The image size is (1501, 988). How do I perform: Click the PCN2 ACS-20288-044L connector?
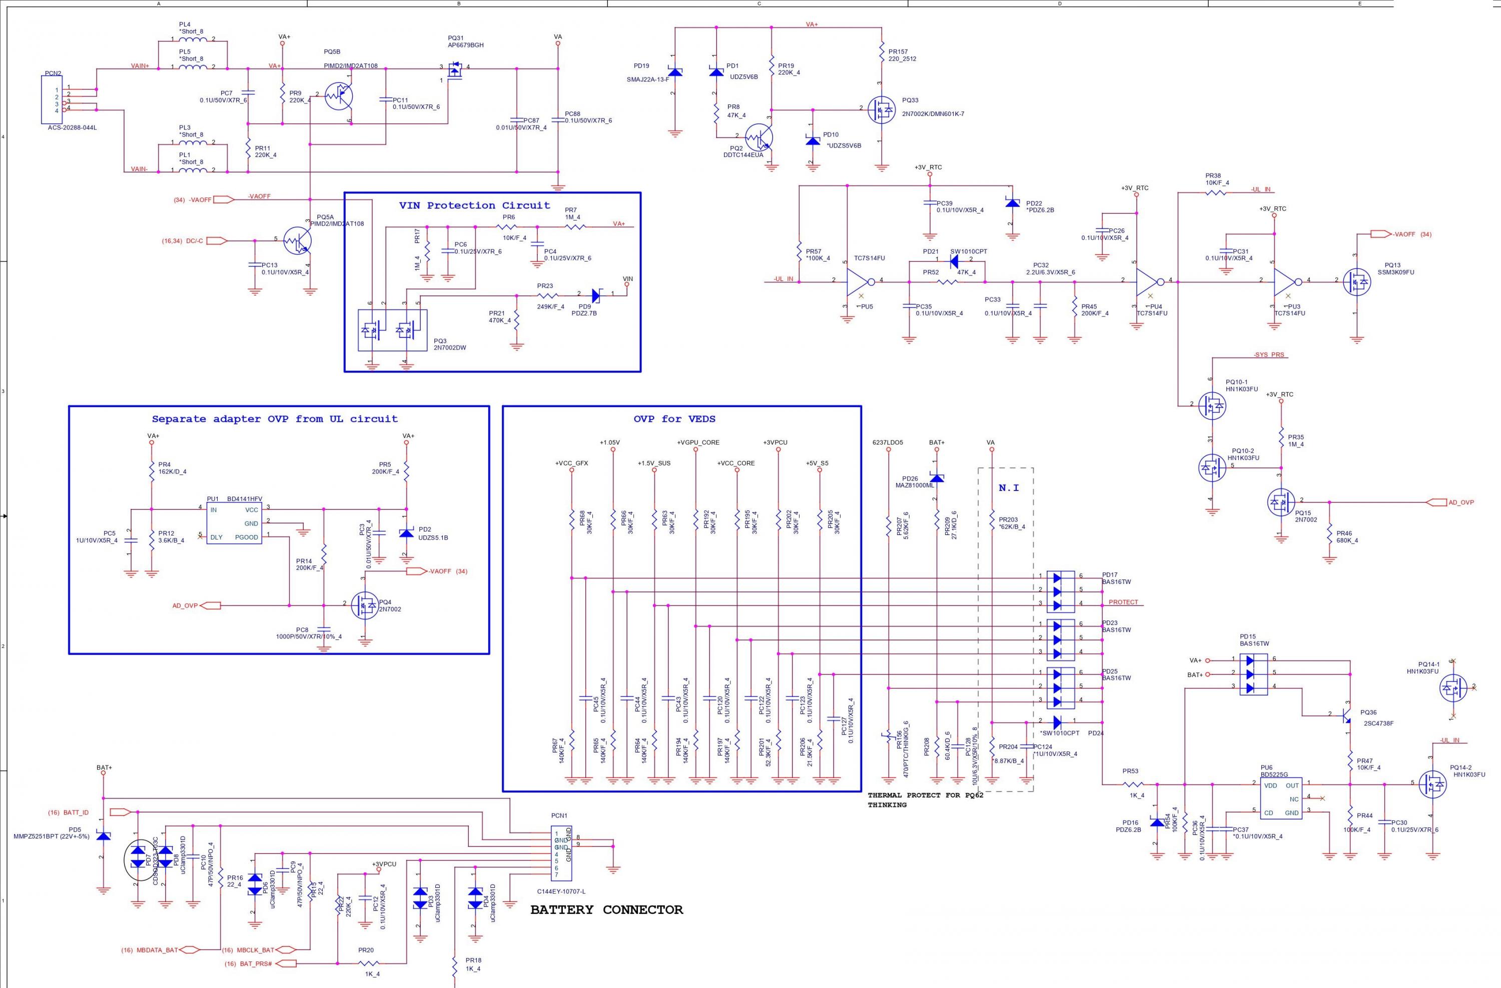(53, 99)
